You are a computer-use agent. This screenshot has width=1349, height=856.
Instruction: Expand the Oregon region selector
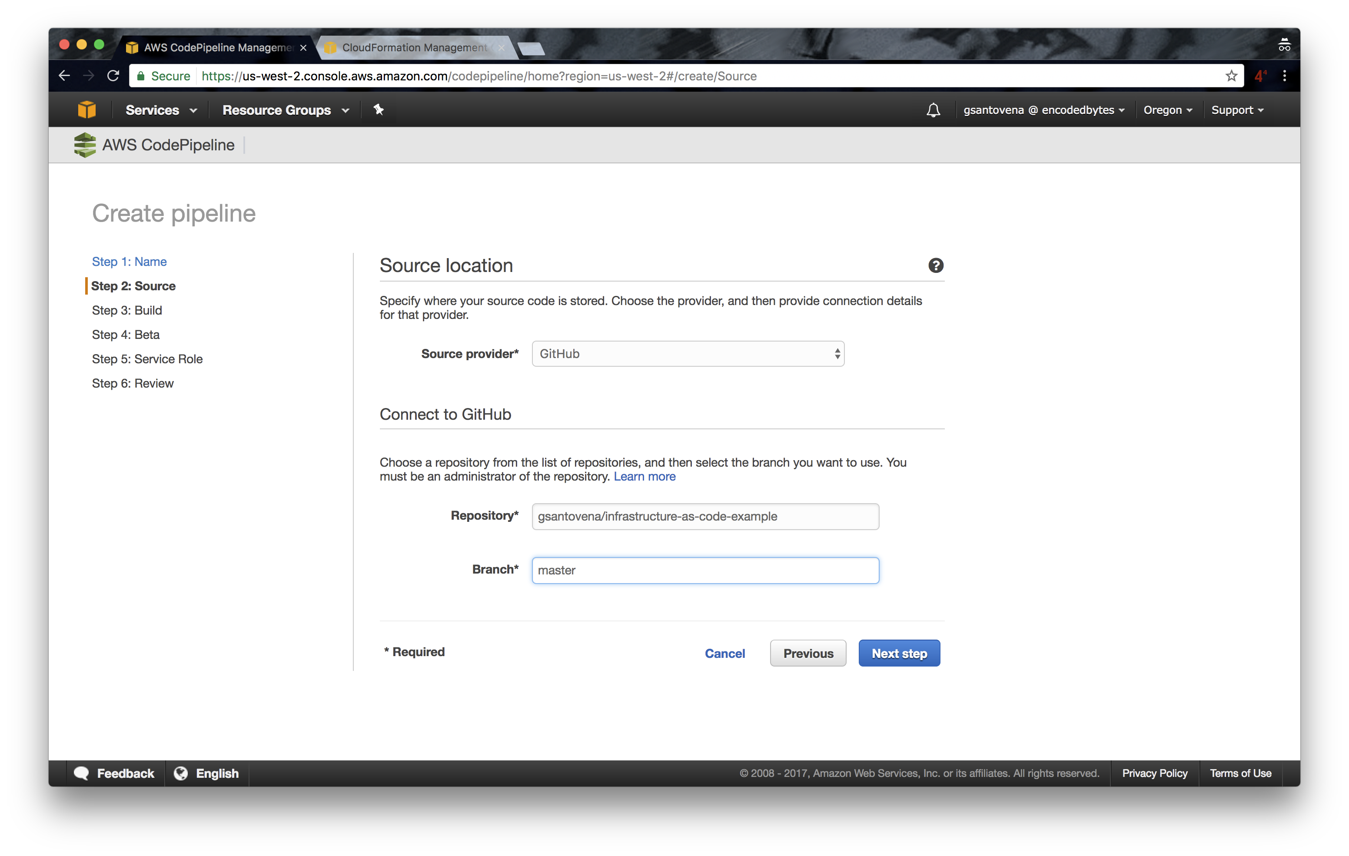pyautogui.click(x=1167, y=110)
